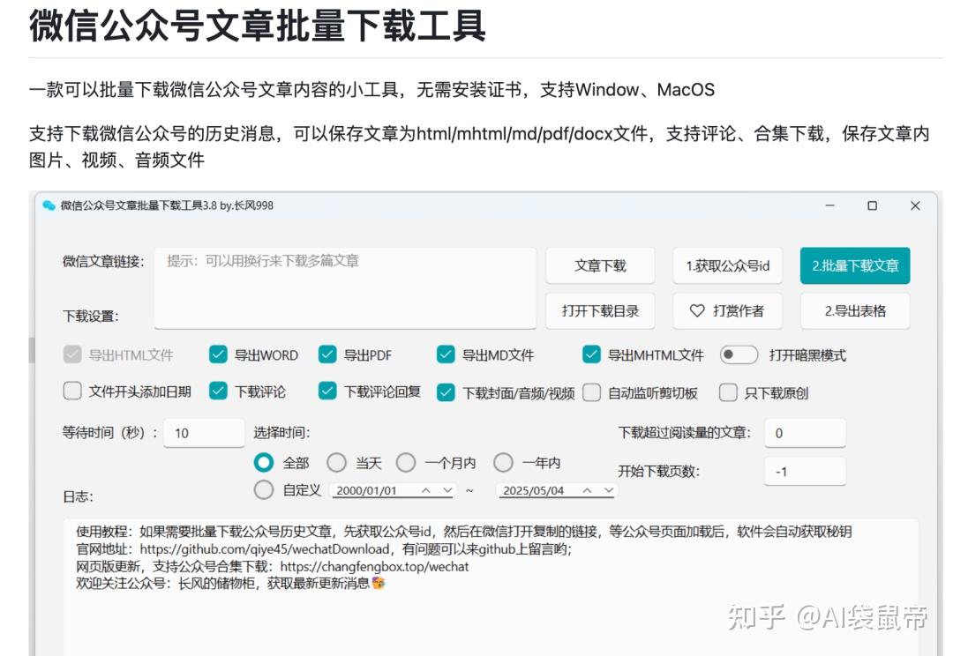Select the 全部 time radio button
The height and width of the screenshot is (656, 953).
[264, 463]
